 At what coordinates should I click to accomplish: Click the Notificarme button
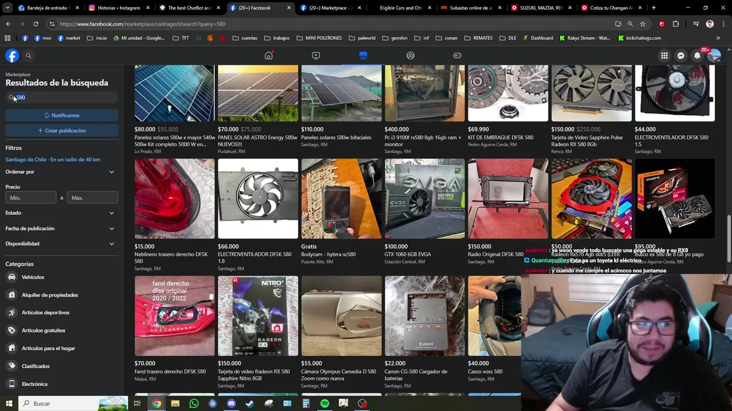click(x=62, y=115)
